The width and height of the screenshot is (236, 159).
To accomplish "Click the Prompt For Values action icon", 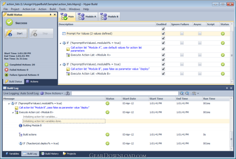I will point(64,34).
